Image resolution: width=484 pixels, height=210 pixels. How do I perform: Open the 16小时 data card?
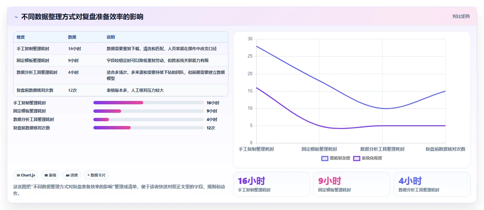[x=272, y=184]
